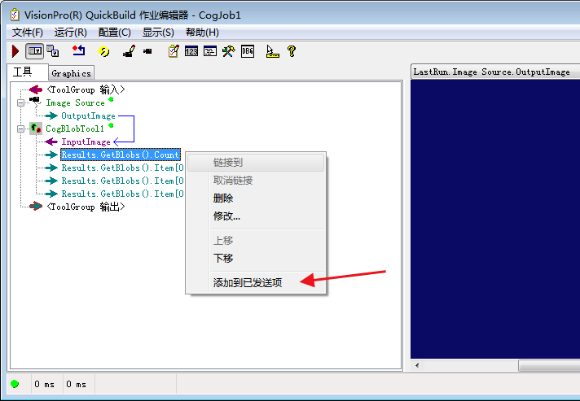Screen dimensions: 580x401
Task: Open the text lines window toolbar icon
Action: pos(210,51)
